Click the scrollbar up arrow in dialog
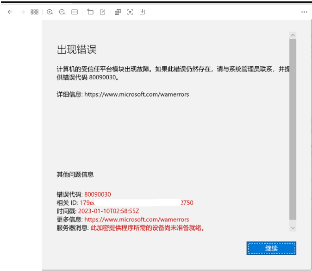 pos(293,35)
